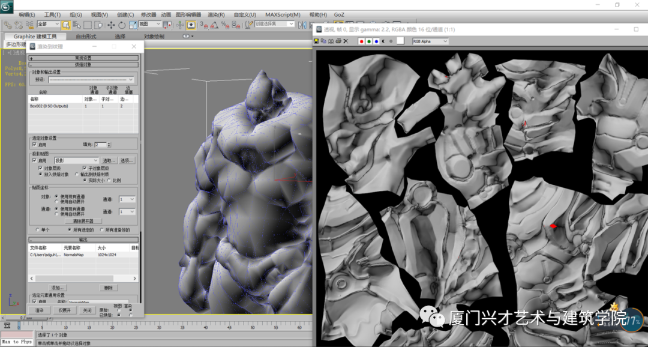648x347 pixels.
Task: Click the Mirror tool icon
Action: [302, 25]
